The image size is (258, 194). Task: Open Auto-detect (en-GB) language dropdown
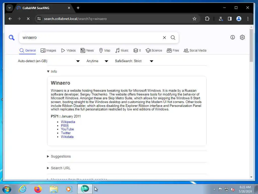click(x=49, y=61)
